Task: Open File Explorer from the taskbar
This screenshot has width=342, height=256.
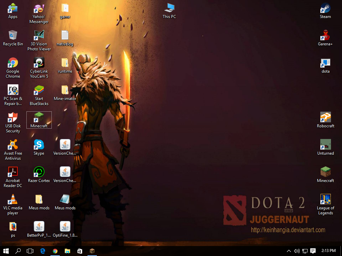Action: 67,251
